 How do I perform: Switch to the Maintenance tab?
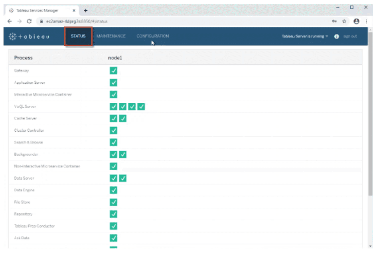(x=111, y=36)
